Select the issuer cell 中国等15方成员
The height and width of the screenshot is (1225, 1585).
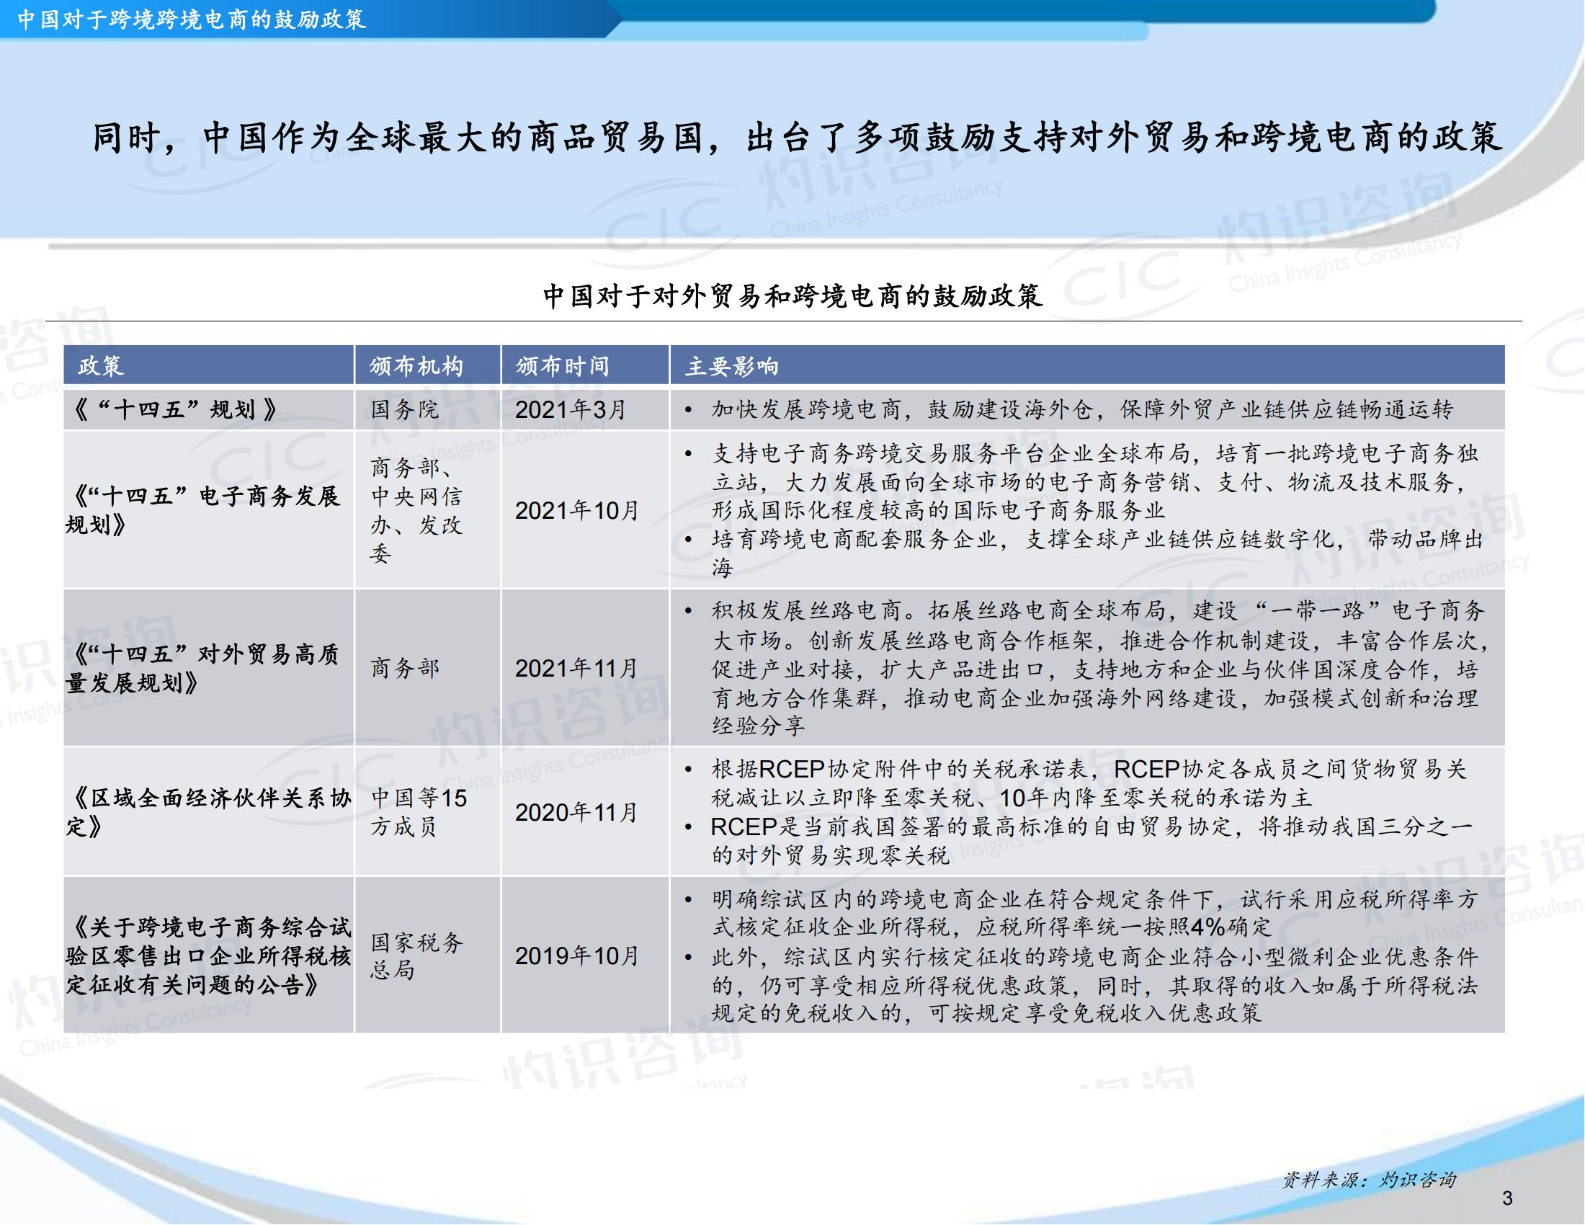(x=428, y=811)
